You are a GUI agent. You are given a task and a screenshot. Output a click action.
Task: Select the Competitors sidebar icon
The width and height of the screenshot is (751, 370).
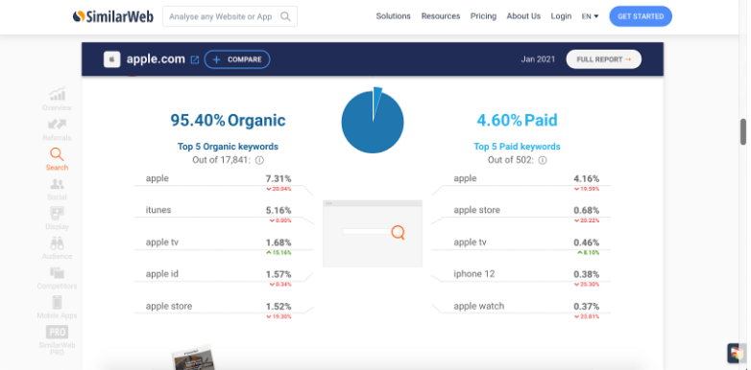[x=57, y=278]
